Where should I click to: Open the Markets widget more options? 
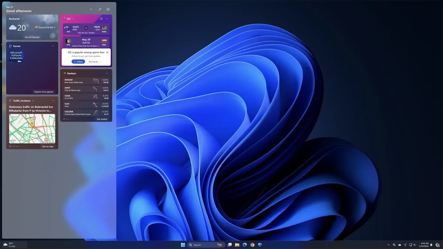point(107,73)
